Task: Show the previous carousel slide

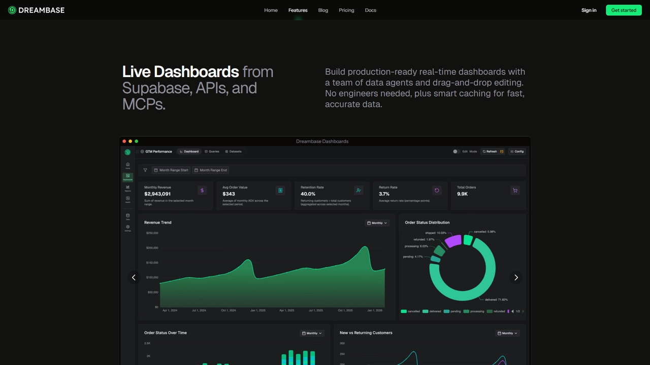Action: (x=134, y=277)
